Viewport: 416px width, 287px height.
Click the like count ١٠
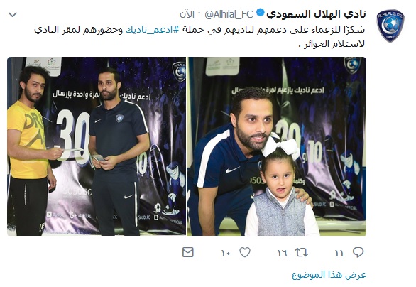(226, 254)
